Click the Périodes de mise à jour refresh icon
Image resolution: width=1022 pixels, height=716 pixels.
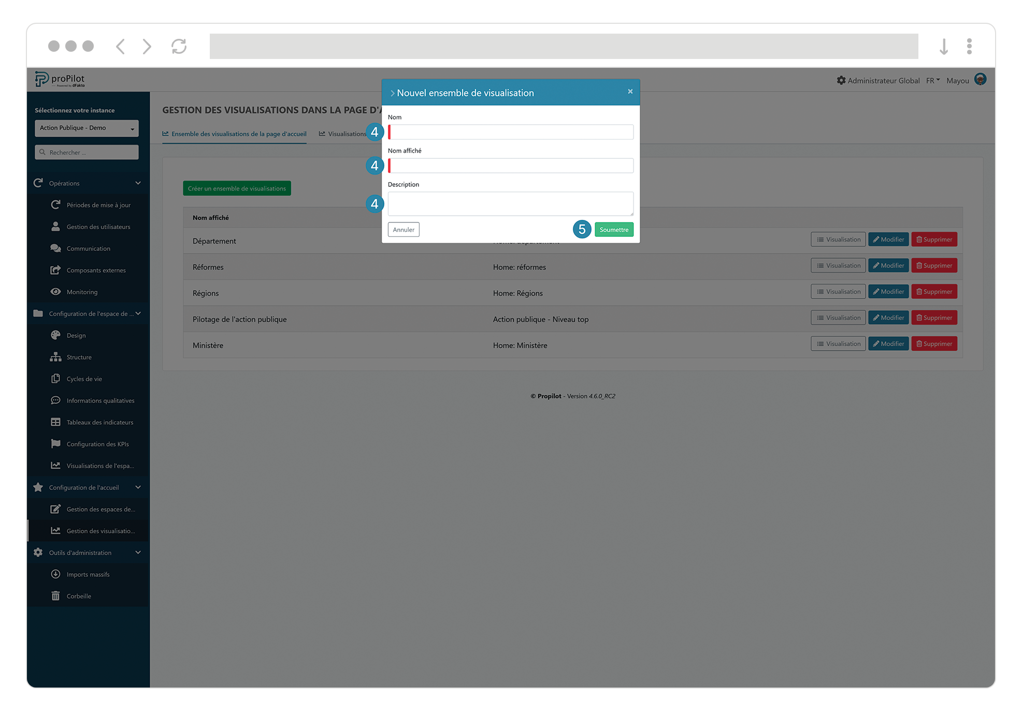56,204
